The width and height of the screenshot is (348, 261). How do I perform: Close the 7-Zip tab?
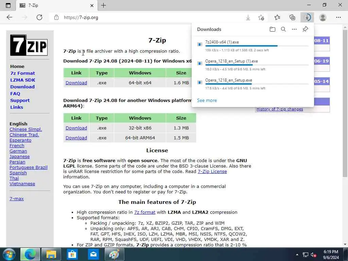(x=92, y=5)
